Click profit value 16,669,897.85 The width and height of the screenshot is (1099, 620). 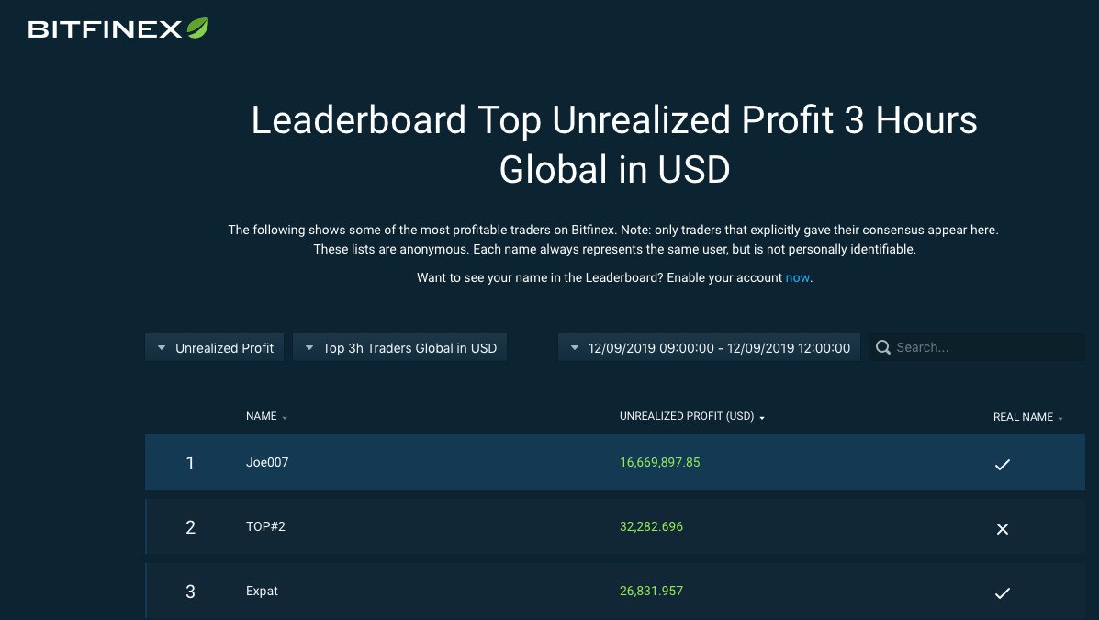coord(659,462)
